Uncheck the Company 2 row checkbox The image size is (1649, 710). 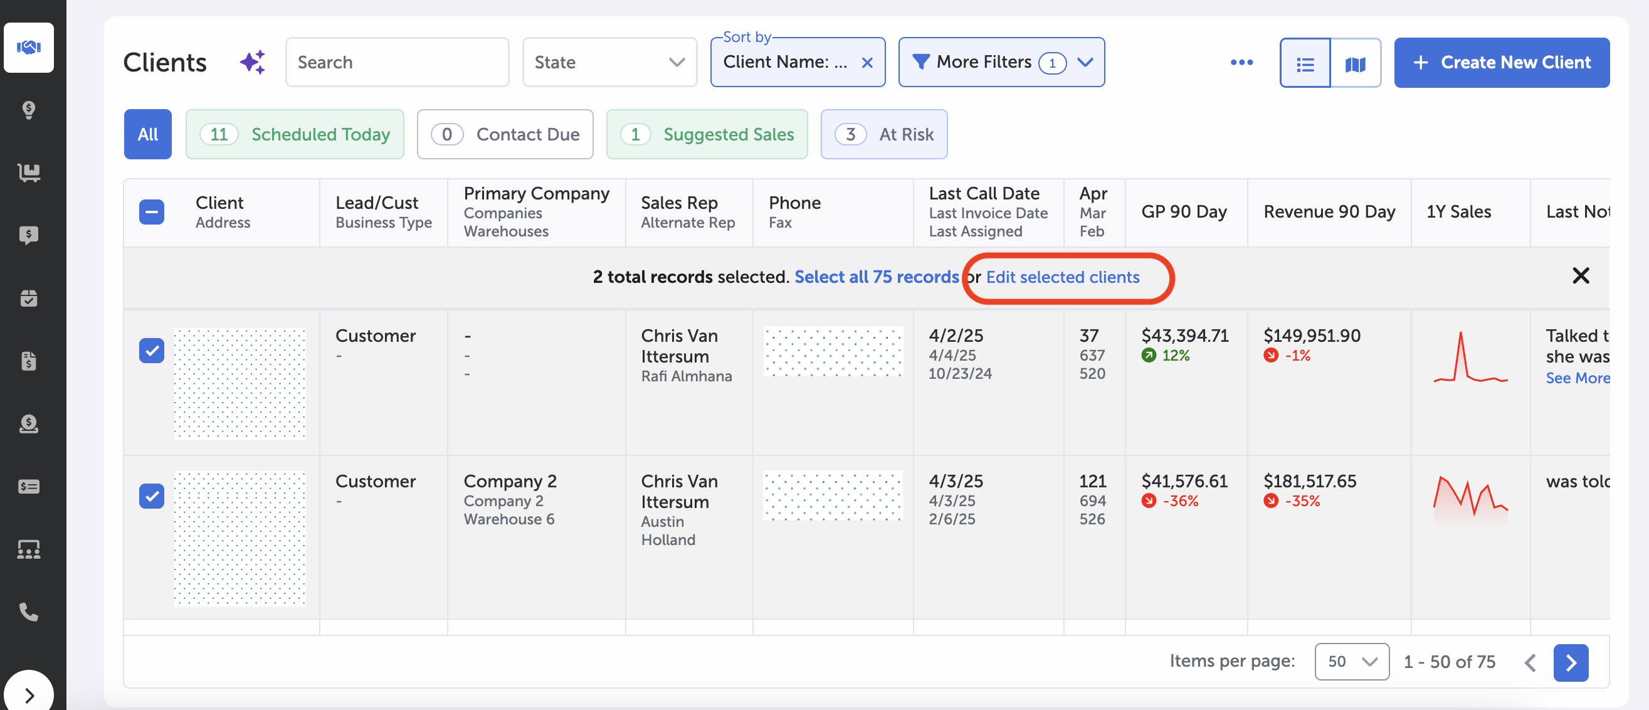click(x=152, y=495)
